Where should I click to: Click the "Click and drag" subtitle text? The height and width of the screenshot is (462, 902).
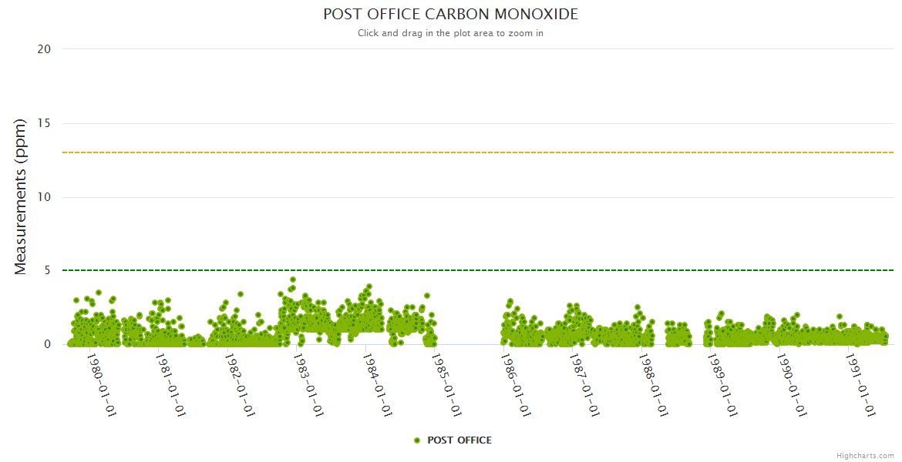[x=450, y=33]
